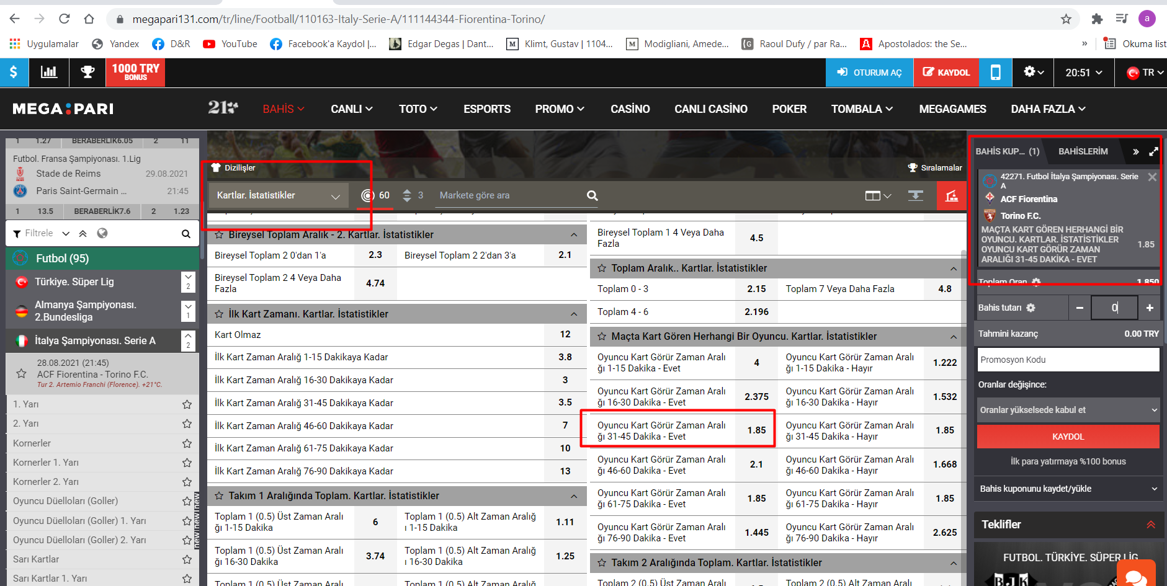Image resolution: width=1167 pixels, height=586 pixels.
Task: Open the 20:51 time zone dropdown
Action: coord(1084,73)
